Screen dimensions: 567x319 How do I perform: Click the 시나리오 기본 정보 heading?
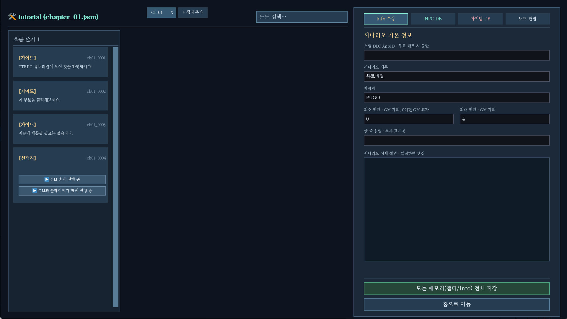[x=388, y=35]
